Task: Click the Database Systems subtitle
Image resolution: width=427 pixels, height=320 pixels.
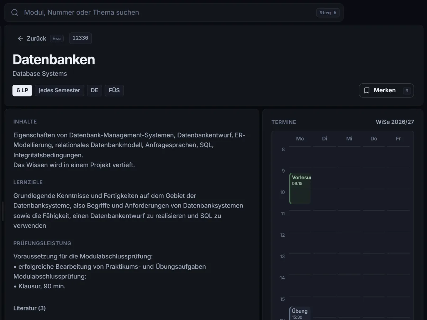Action: (39, 74)
